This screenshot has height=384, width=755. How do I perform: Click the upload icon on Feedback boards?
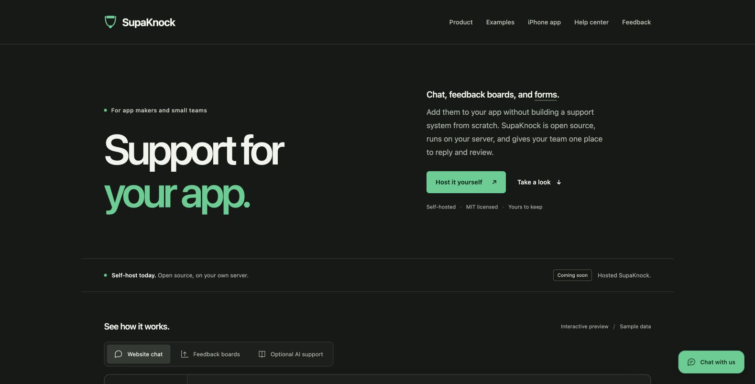[x=185, y=354]
